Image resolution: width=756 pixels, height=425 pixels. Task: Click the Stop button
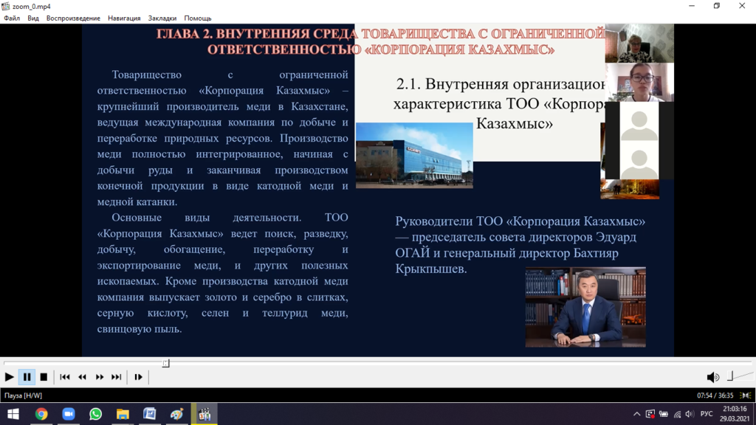click(44, 377)
